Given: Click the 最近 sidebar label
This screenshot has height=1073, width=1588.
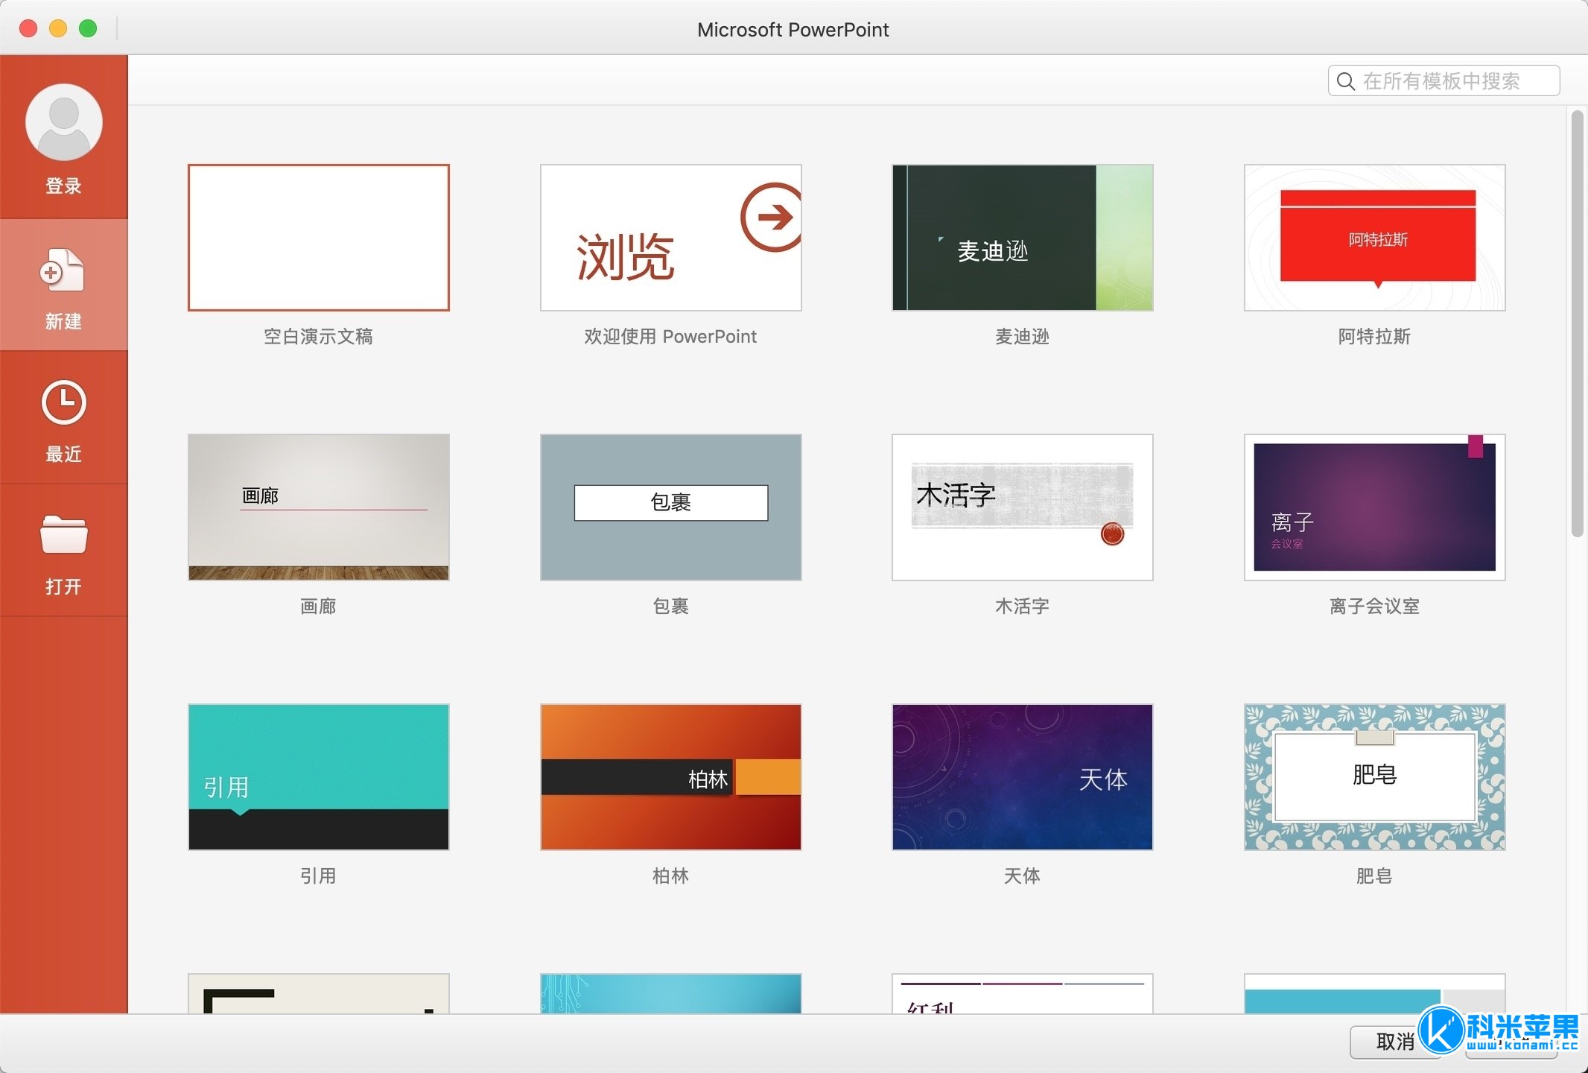Looking at the screenshot, I should point(63,454).
